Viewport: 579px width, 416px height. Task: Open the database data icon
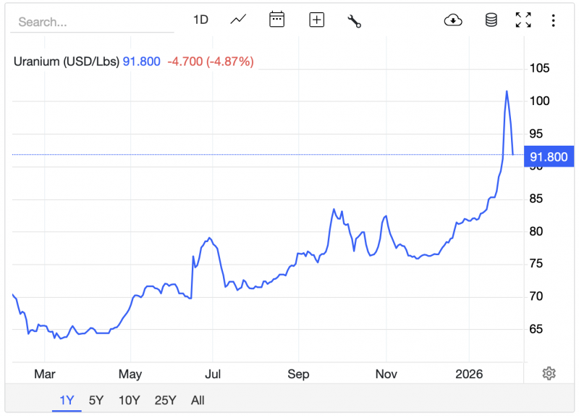491,20
